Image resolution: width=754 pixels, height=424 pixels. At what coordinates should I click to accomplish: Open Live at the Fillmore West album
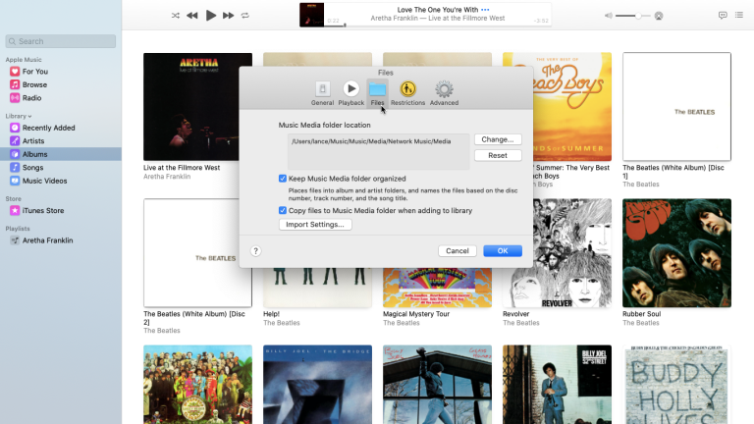pos(197,107)
